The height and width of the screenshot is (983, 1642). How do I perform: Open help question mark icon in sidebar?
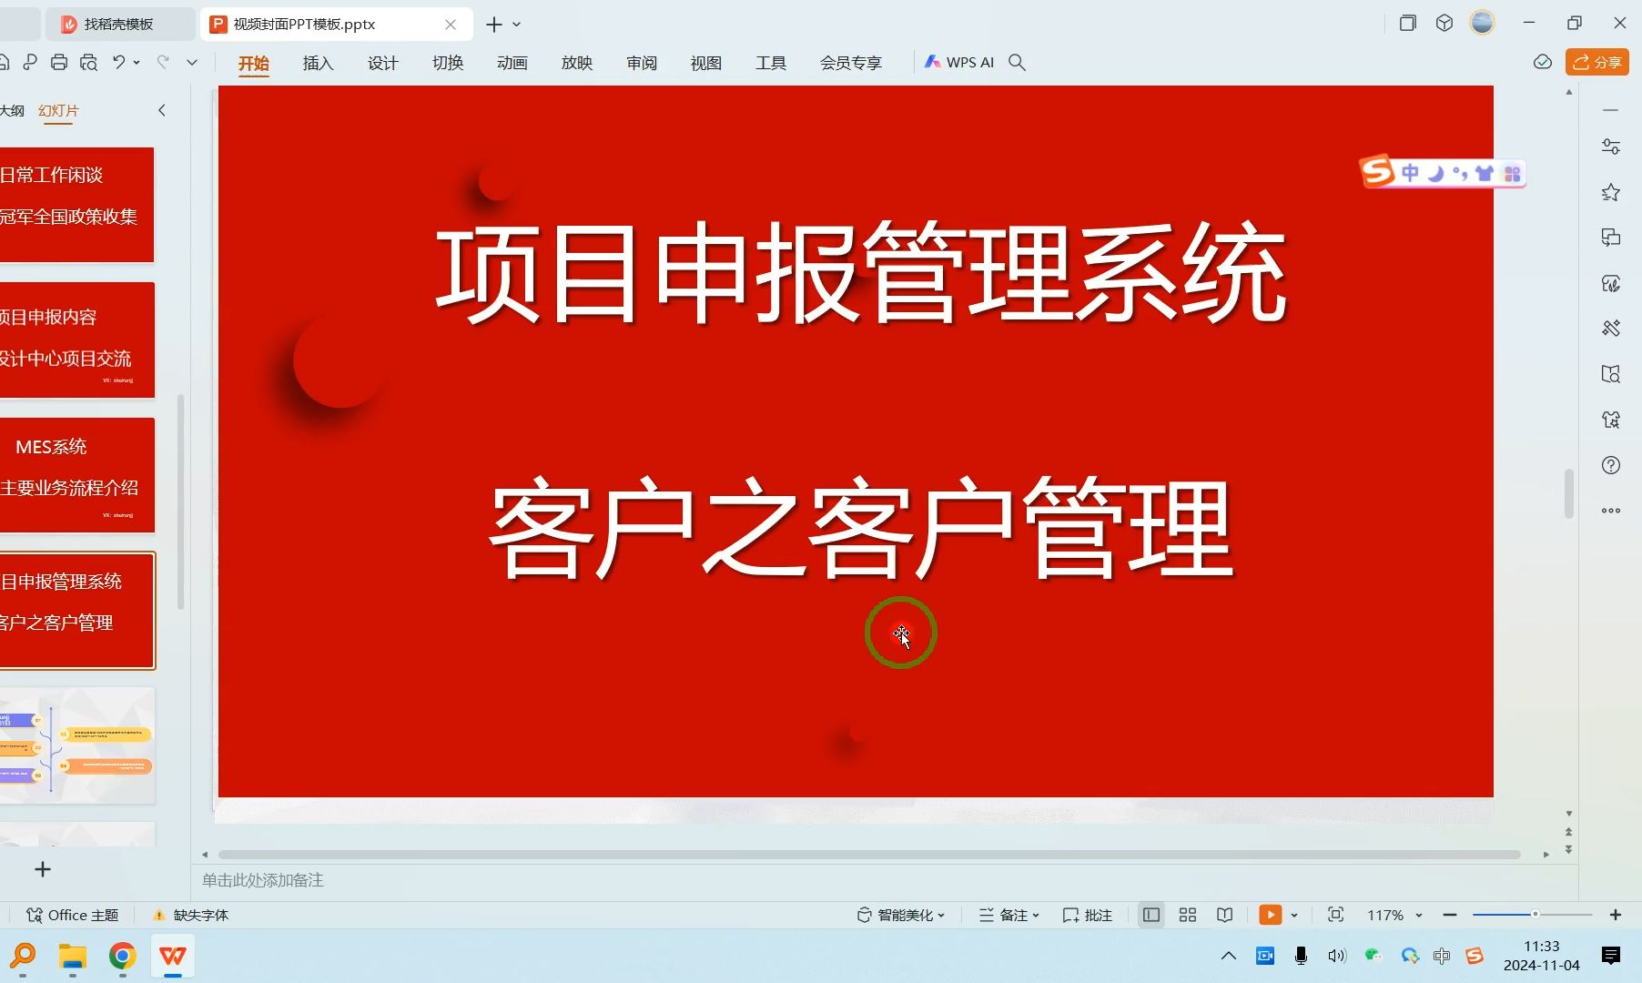[1611, 465]
